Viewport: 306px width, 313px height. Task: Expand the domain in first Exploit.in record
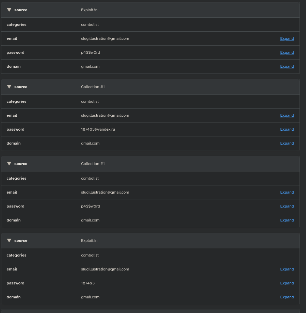[x=287, y=66]
